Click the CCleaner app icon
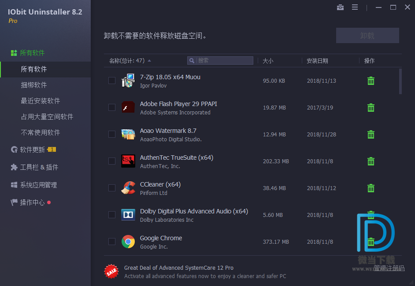The width and height of the screenshot is (415, 286). tap(128, 188)
